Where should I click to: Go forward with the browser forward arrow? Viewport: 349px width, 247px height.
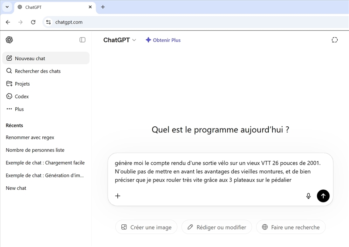point(21,22)
